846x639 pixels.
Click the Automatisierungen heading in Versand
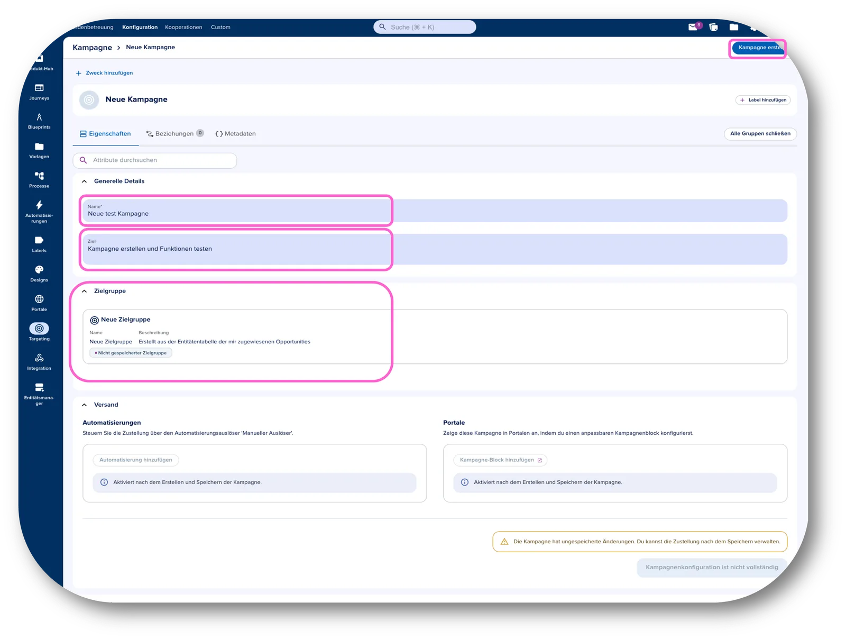[112, 423]
